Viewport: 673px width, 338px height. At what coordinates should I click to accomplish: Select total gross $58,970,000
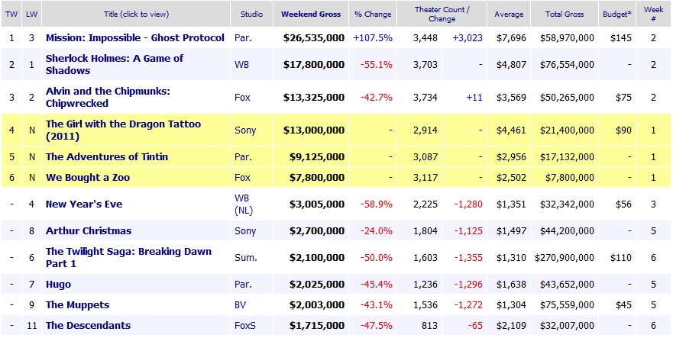[567, 37]
